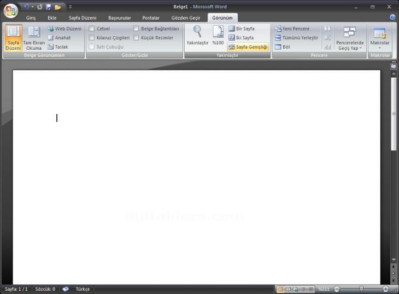This screenshot has height=294, width=399.
Task: Open the Sayfa Düzeni ribbon tab
Action: pyautogui.click(x=83, y=18)
